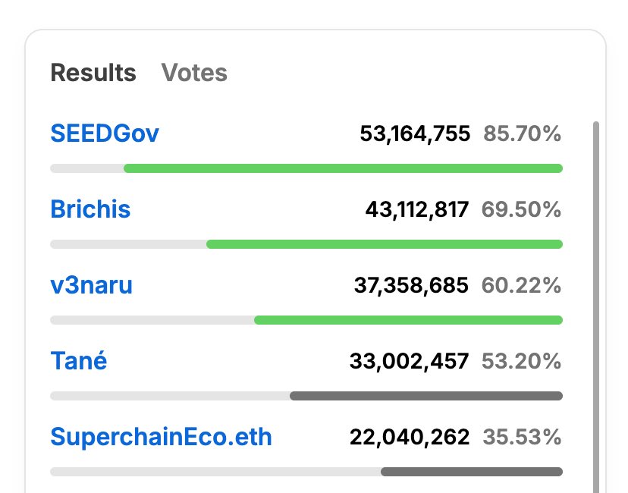The image size is (628, 493).
Task: Open the v3naru delegate link
Action: tap(91, 285)
